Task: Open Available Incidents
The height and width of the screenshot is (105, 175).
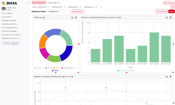Action: click(9, 21)
